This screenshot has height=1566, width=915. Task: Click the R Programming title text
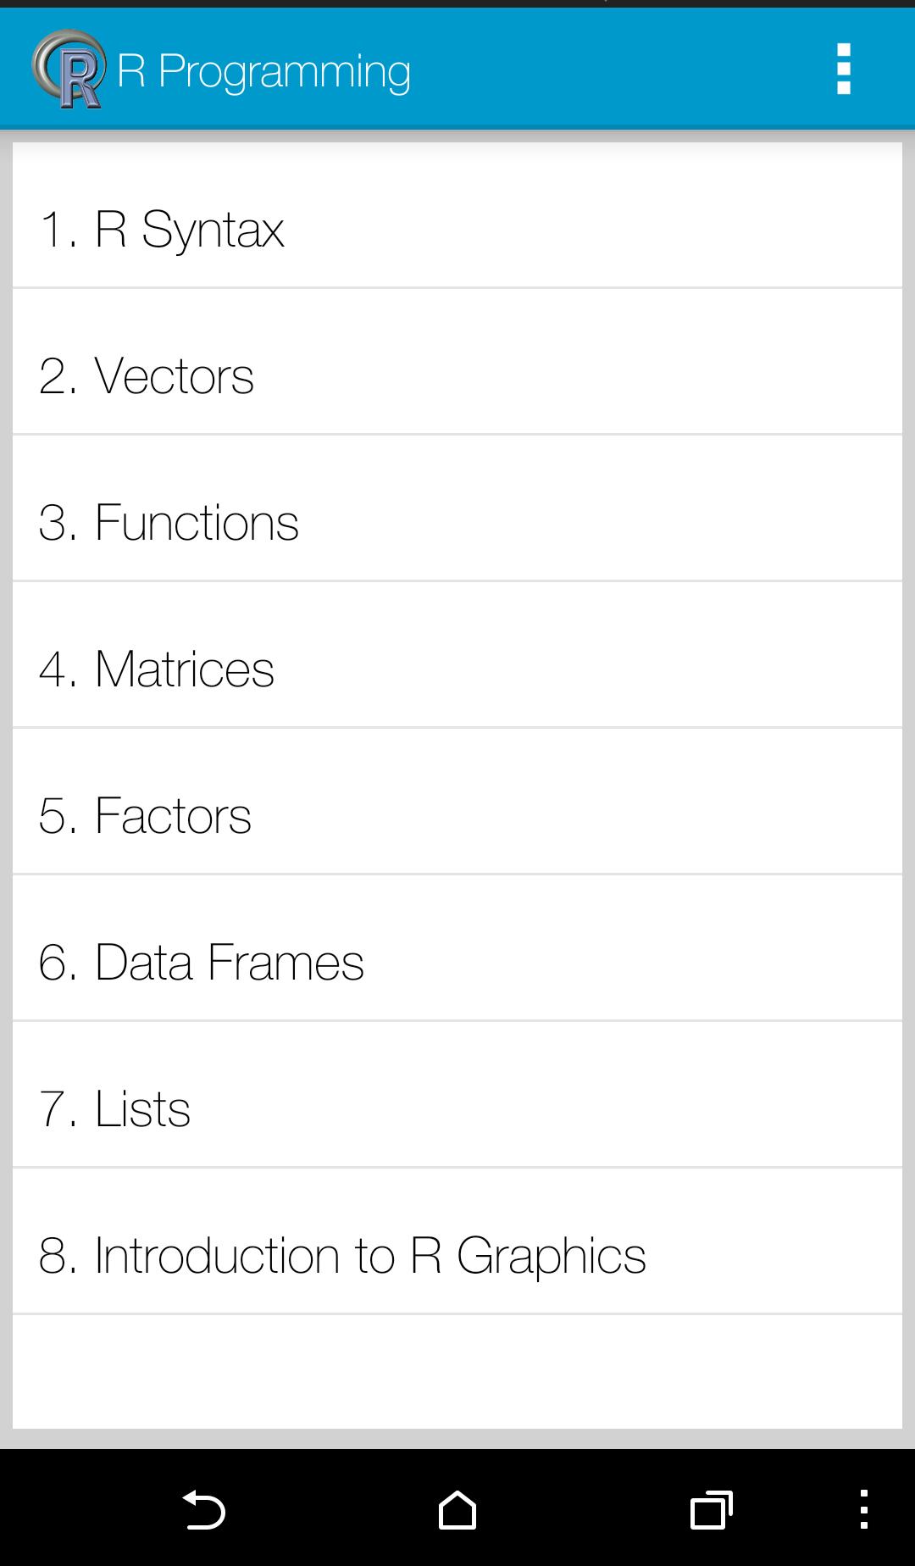tap(263, 71)
